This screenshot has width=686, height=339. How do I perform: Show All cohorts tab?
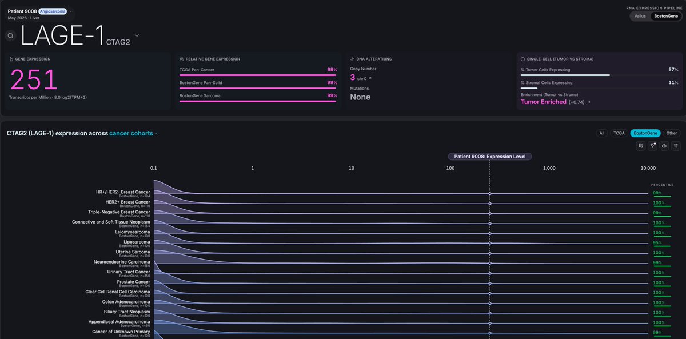601,133
